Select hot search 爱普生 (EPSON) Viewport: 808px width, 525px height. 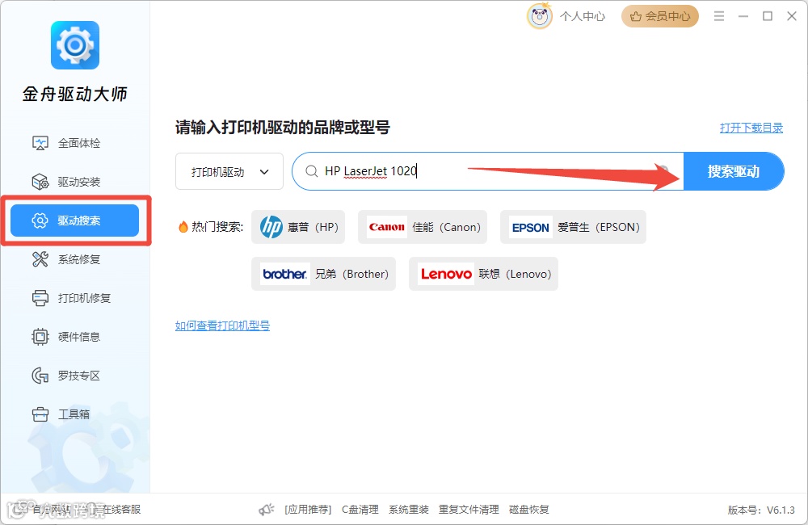click(573, 227)
